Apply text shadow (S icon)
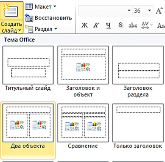 click(120, 25)
